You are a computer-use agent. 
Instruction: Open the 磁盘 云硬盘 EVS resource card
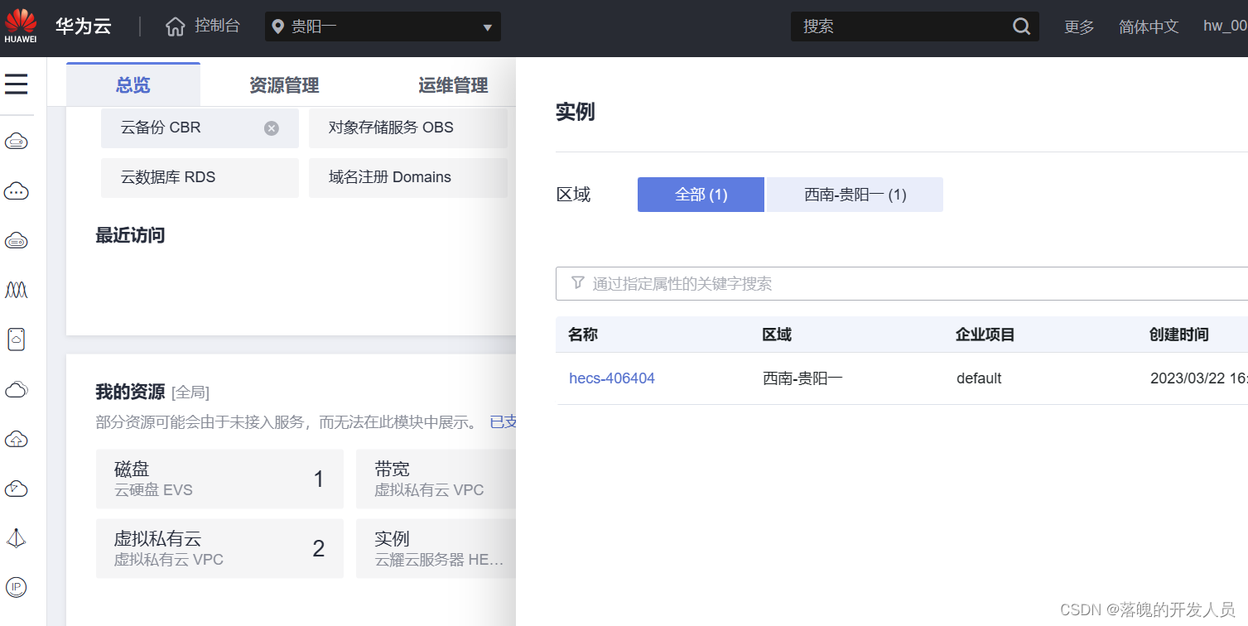(219, 479)
